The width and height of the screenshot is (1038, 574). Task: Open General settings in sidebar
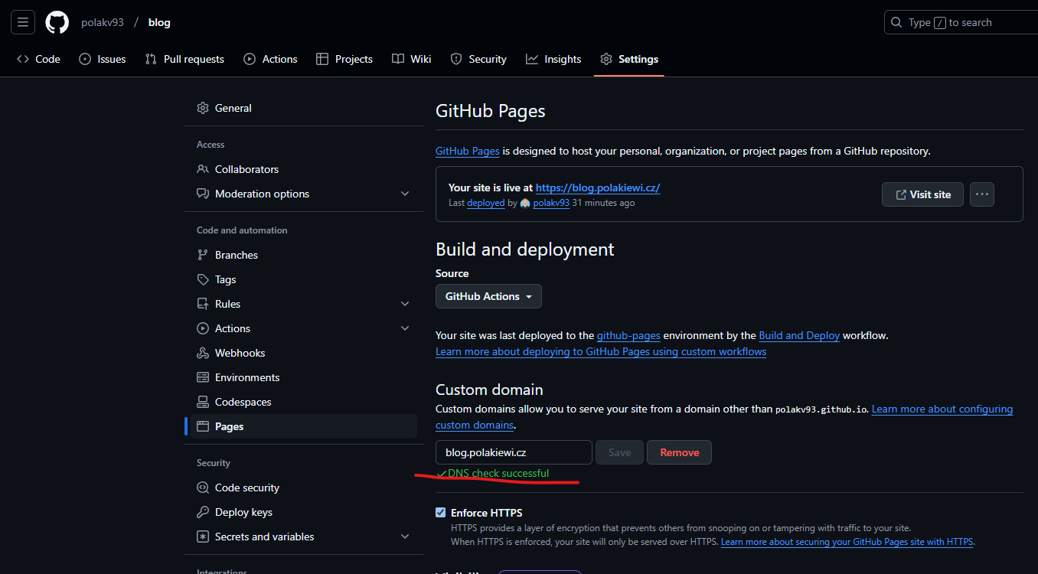(x=304, y=108)
